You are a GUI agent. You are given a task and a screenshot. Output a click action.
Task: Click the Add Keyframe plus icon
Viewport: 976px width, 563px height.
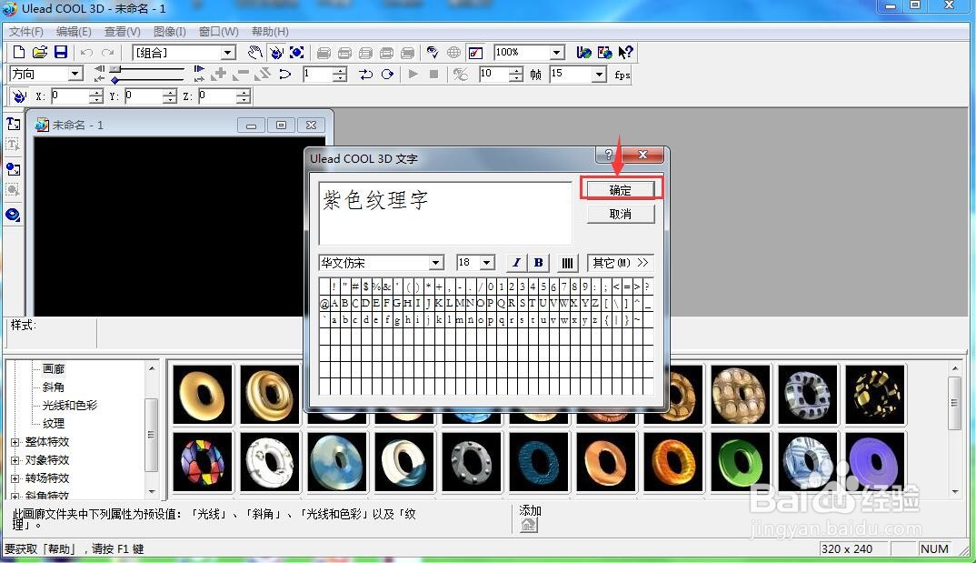[218, 74]
